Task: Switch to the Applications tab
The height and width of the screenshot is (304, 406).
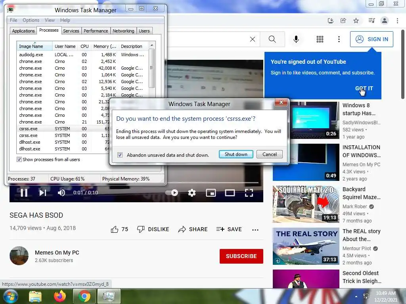Action: point(23,31)
